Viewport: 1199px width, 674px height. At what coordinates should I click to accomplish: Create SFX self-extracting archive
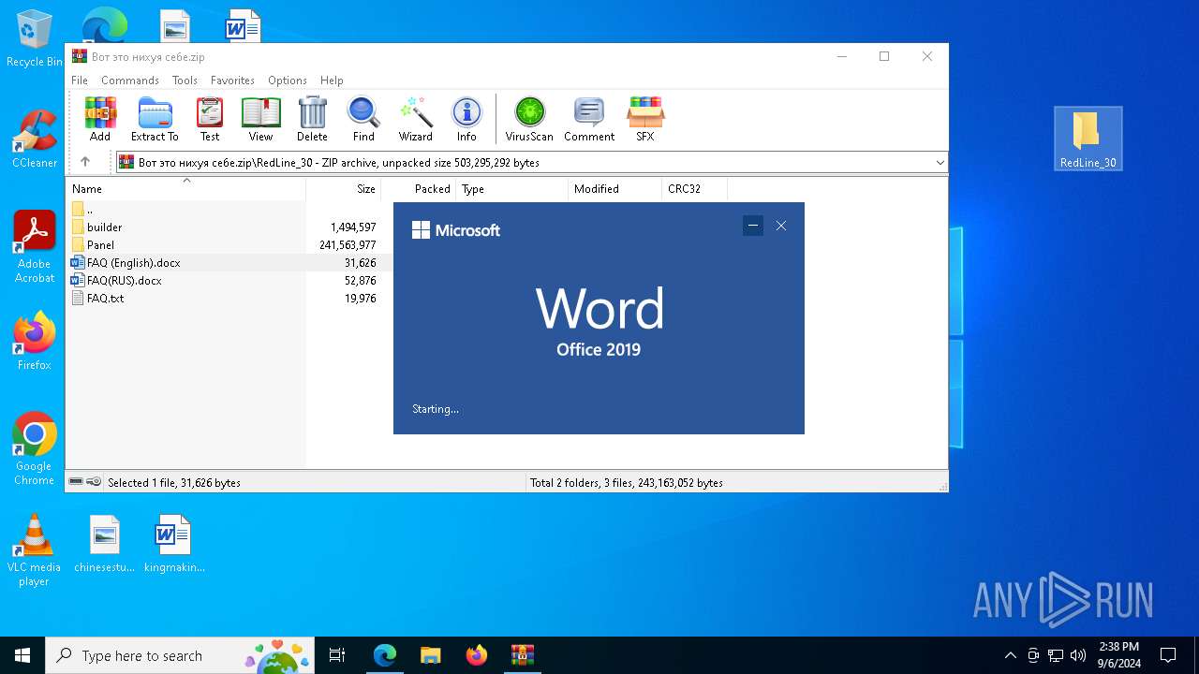pos(645,119)
